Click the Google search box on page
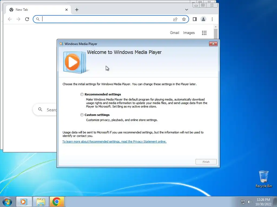The image size is (277, 207). click(x=45, y=110)
